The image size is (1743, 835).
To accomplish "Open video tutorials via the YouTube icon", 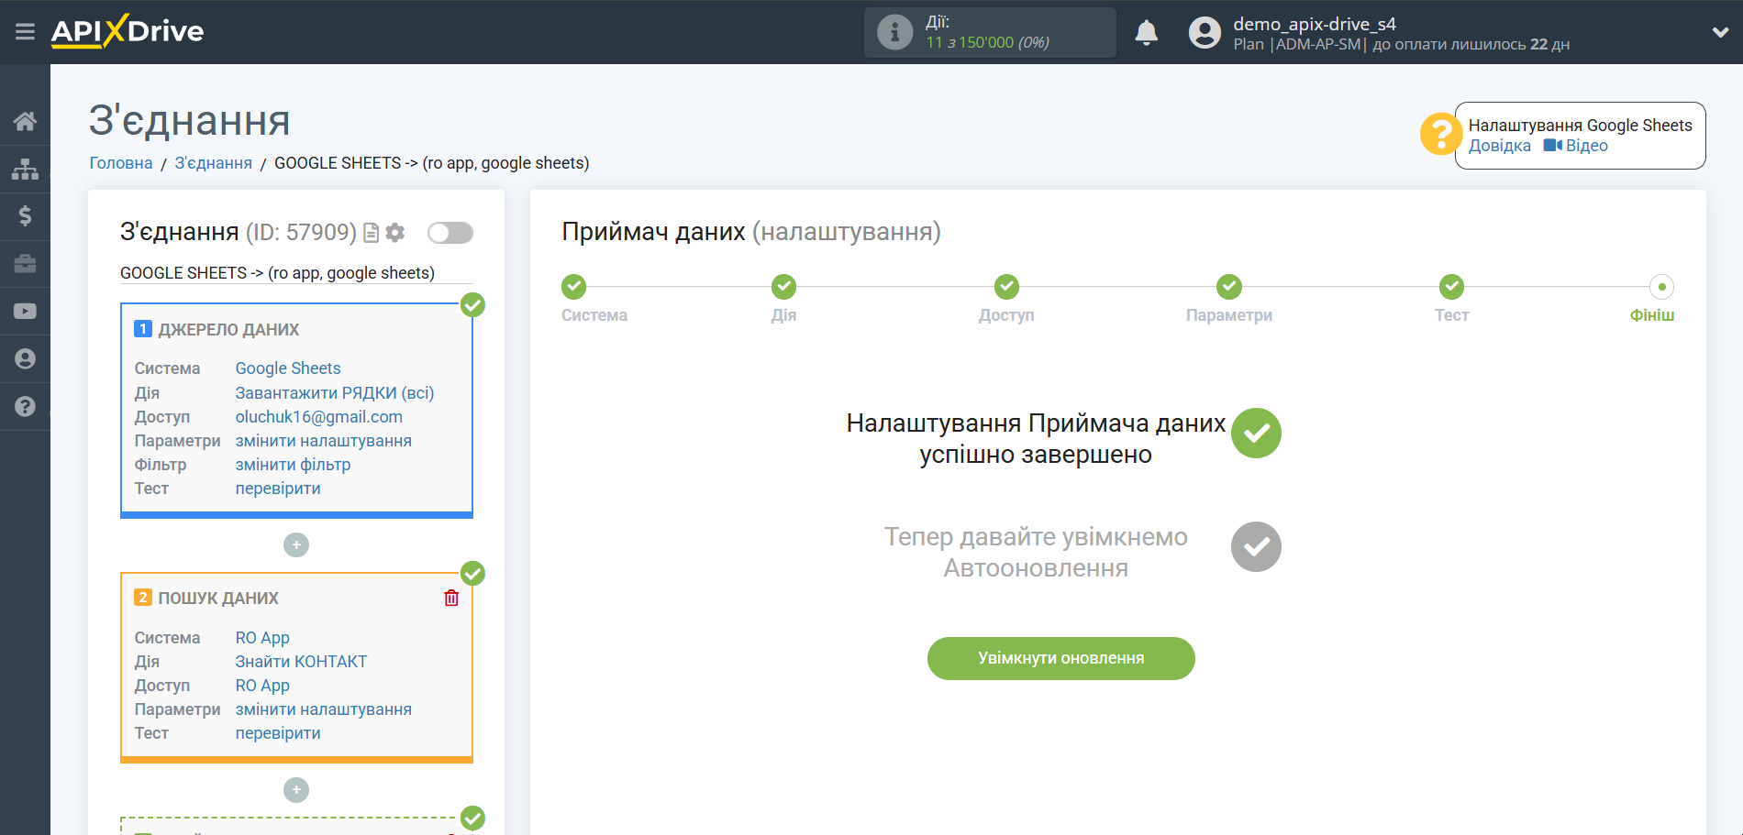I will (25, 311).
